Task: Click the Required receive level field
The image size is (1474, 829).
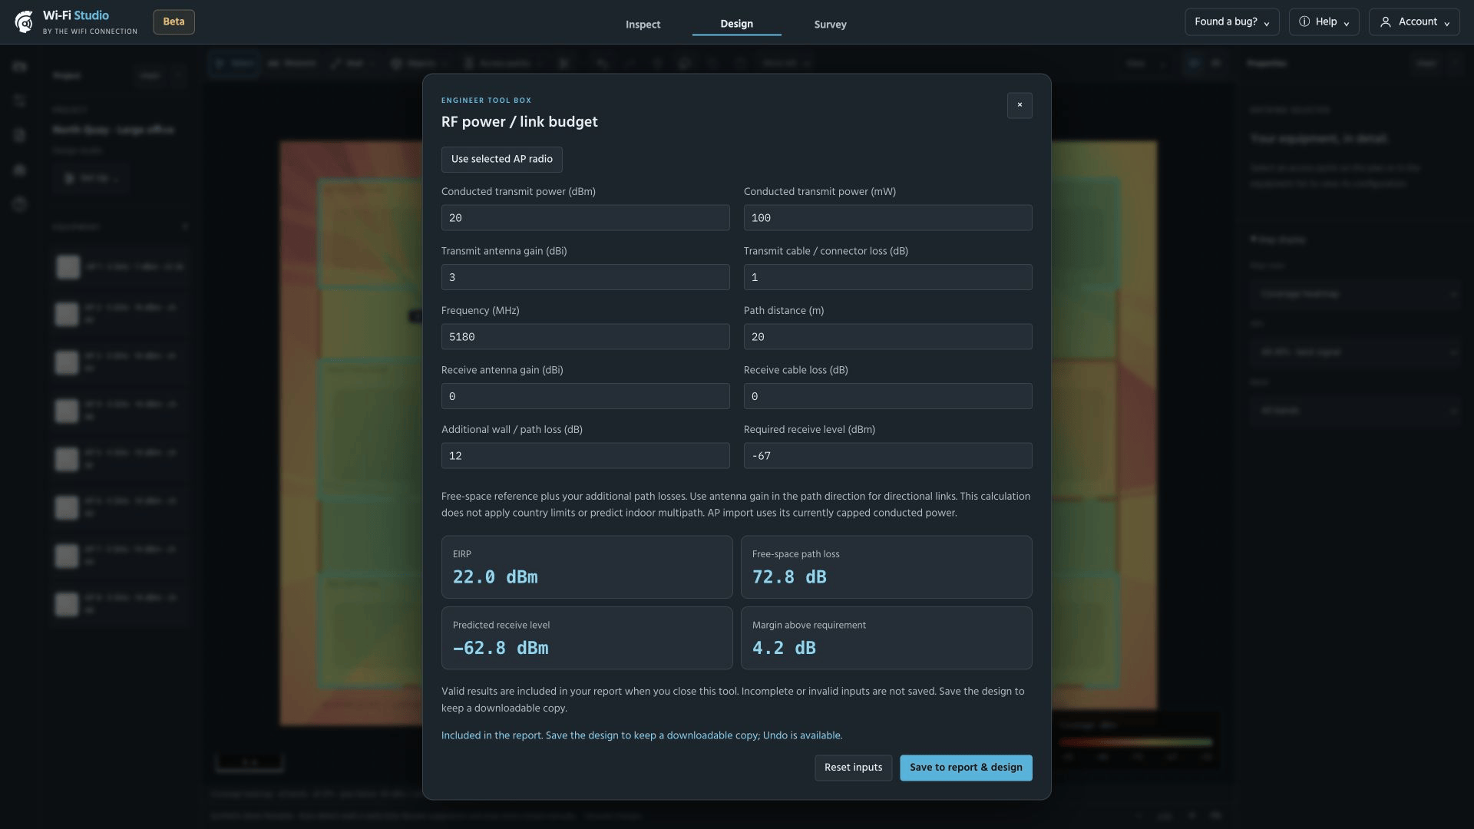Action: pyautogui.click(x=887, y=456)
